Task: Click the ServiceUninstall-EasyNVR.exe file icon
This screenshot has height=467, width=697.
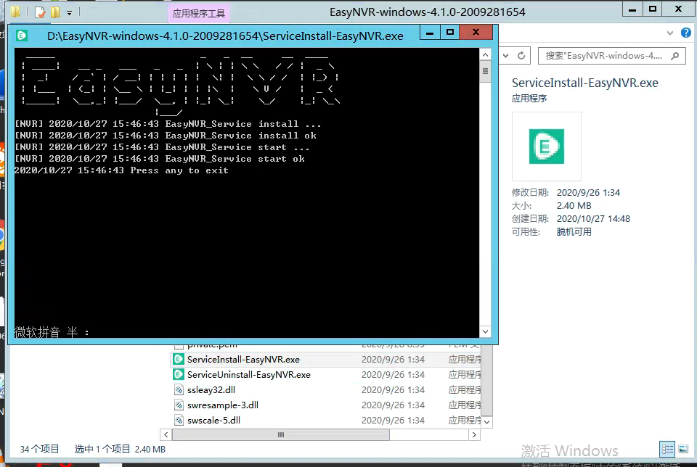Action: point(179,374)
